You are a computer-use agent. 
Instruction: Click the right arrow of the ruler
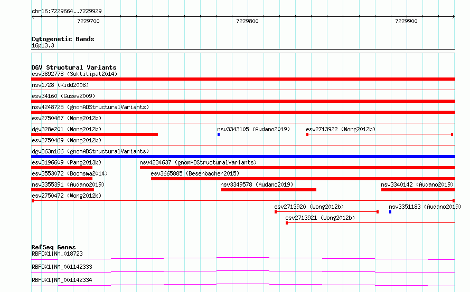coord(454,17)
